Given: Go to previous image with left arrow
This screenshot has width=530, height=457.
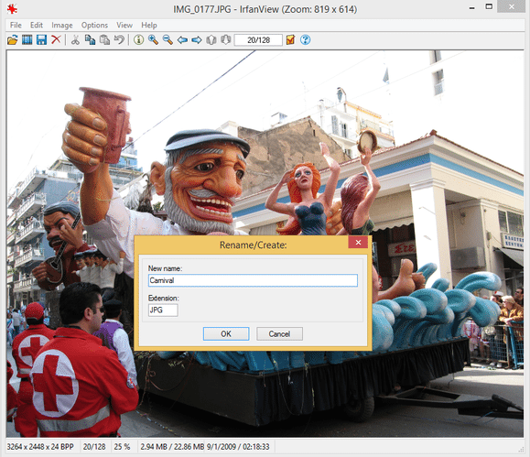Looking at the screenshot, I should pyautogui.click(x=182, y=40).
